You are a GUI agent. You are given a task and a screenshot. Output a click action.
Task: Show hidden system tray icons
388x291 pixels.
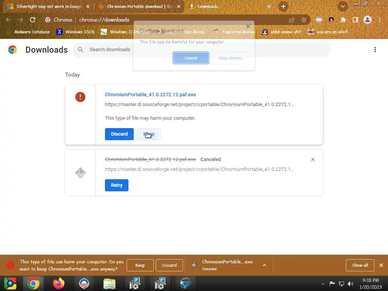323,284
